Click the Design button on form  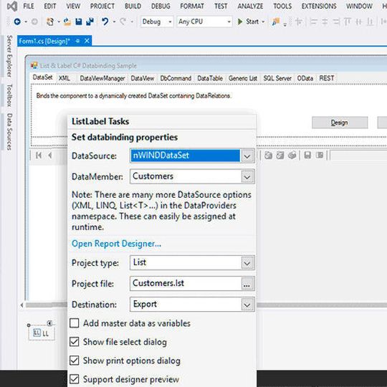(340, 123)
